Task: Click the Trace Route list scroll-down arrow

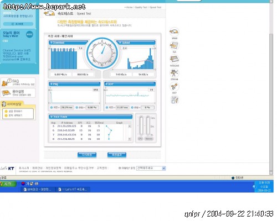Action: 130,139
